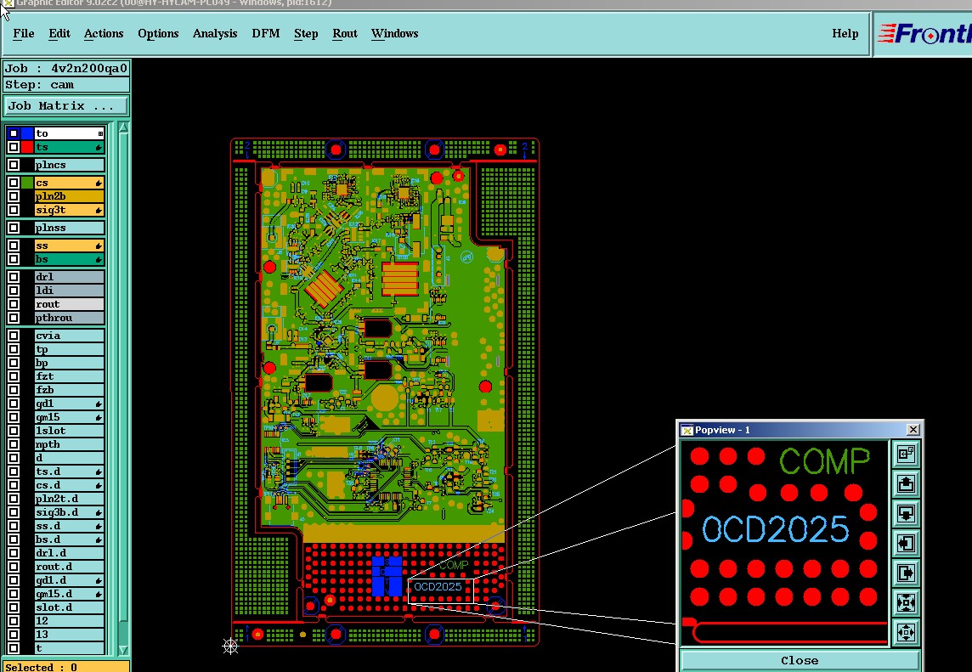Click the layer list scroll up arrow

point(123,127)
